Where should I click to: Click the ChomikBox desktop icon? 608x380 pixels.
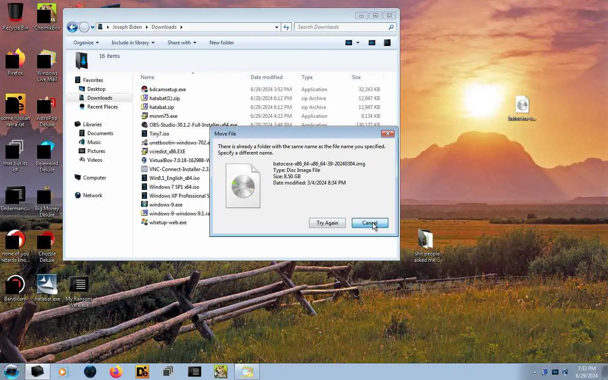(47, 17)
